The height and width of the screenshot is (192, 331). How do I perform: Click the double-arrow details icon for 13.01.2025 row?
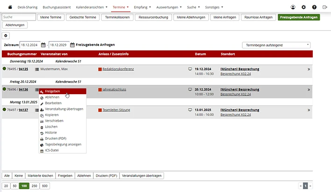[309, 110]
